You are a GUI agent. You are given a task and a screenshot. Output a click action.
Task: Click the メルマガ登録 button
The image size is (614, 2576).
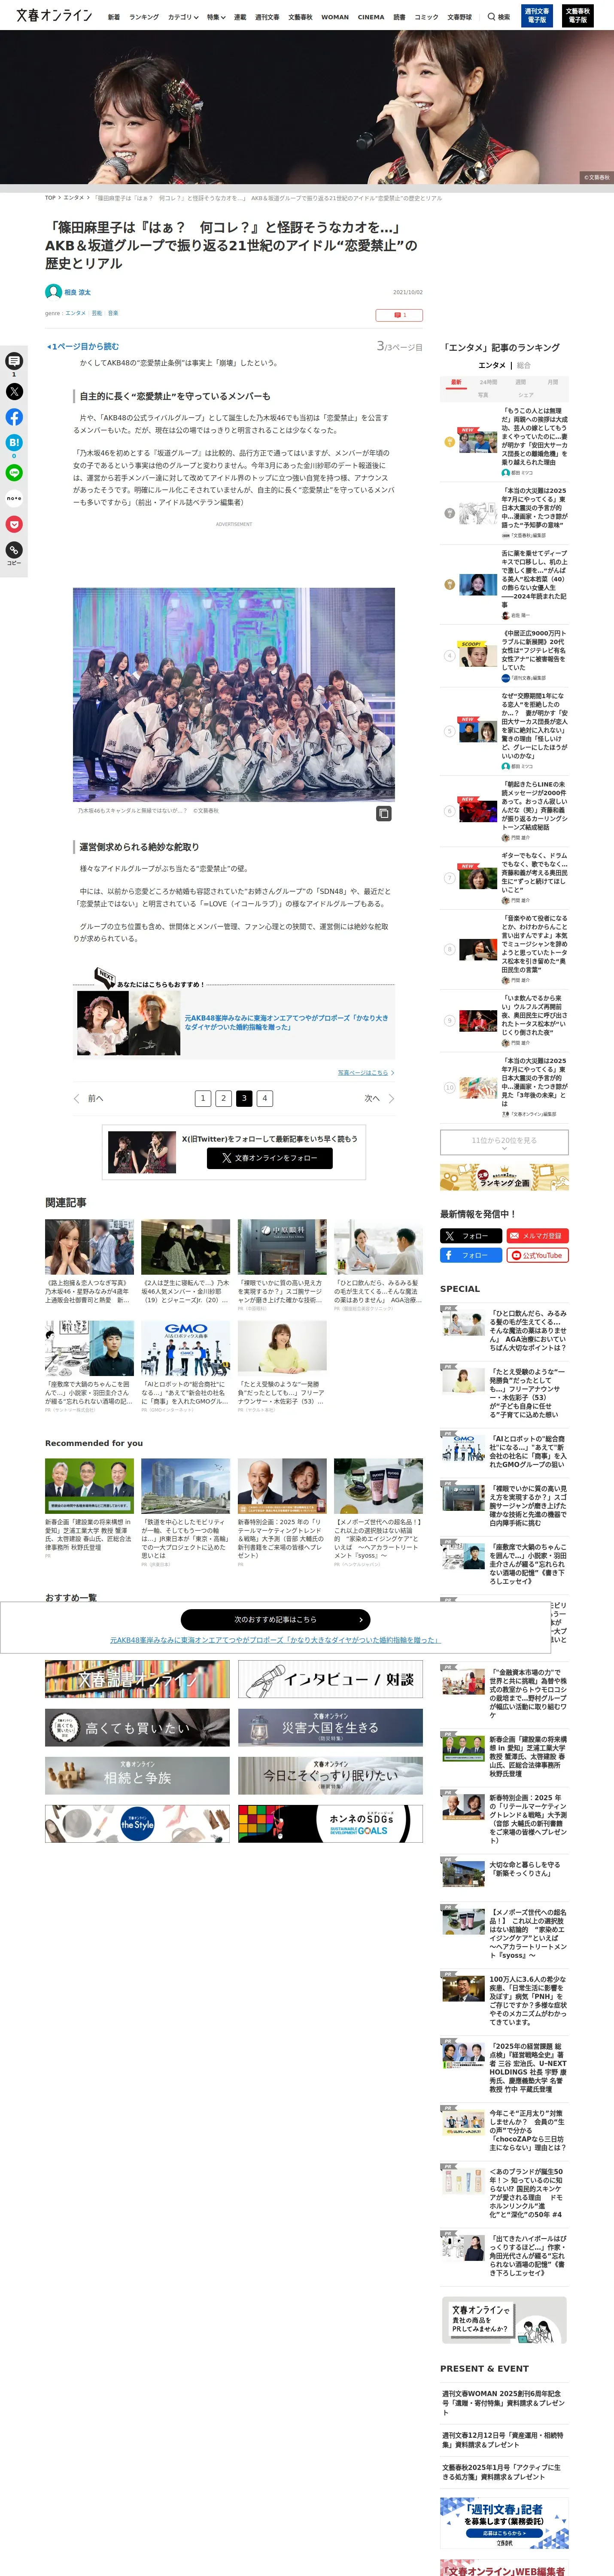[x=537, y=1236]
